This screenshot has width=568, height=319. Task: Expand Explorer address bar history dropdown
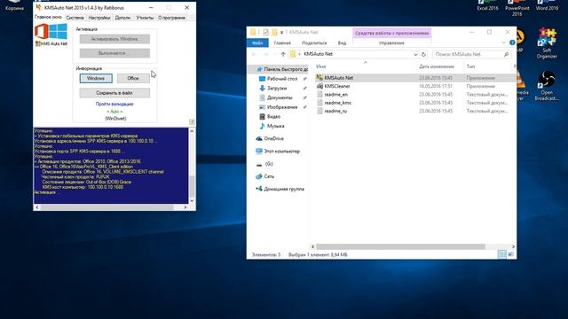click(415, 54)
